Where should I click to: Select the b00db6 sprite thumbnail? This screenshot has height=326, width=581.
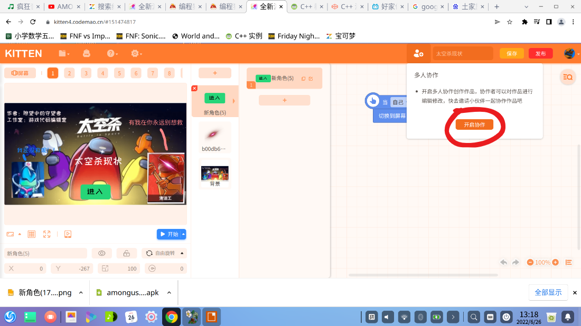(215, 137)
